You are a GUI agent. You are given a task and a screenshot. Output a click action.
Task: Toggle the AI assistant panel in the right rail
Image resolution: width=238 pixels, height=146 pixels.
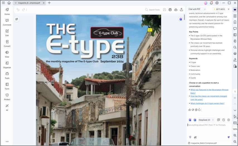(235, 9)
